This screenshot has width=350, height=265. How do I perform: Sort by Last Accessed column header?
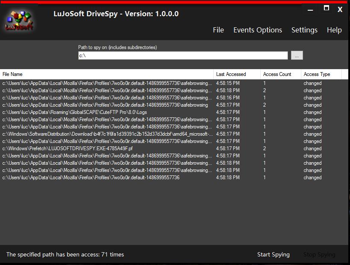(x=237, y=74)
